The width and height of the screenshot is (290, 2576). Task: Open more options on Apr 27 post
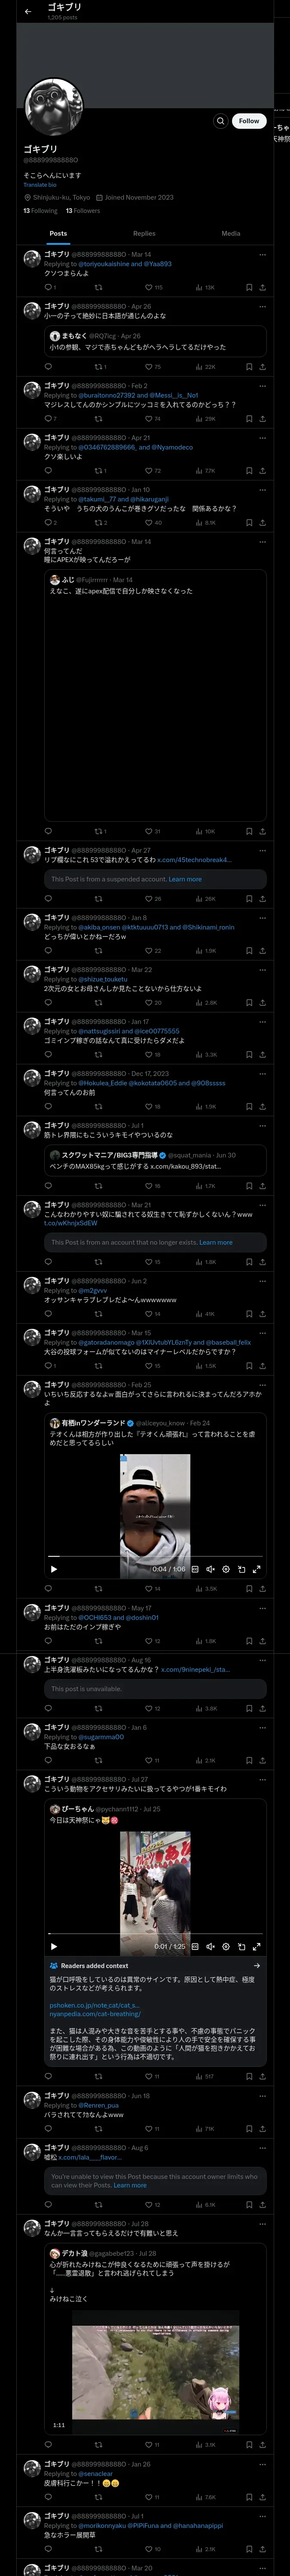click(263, 850)
